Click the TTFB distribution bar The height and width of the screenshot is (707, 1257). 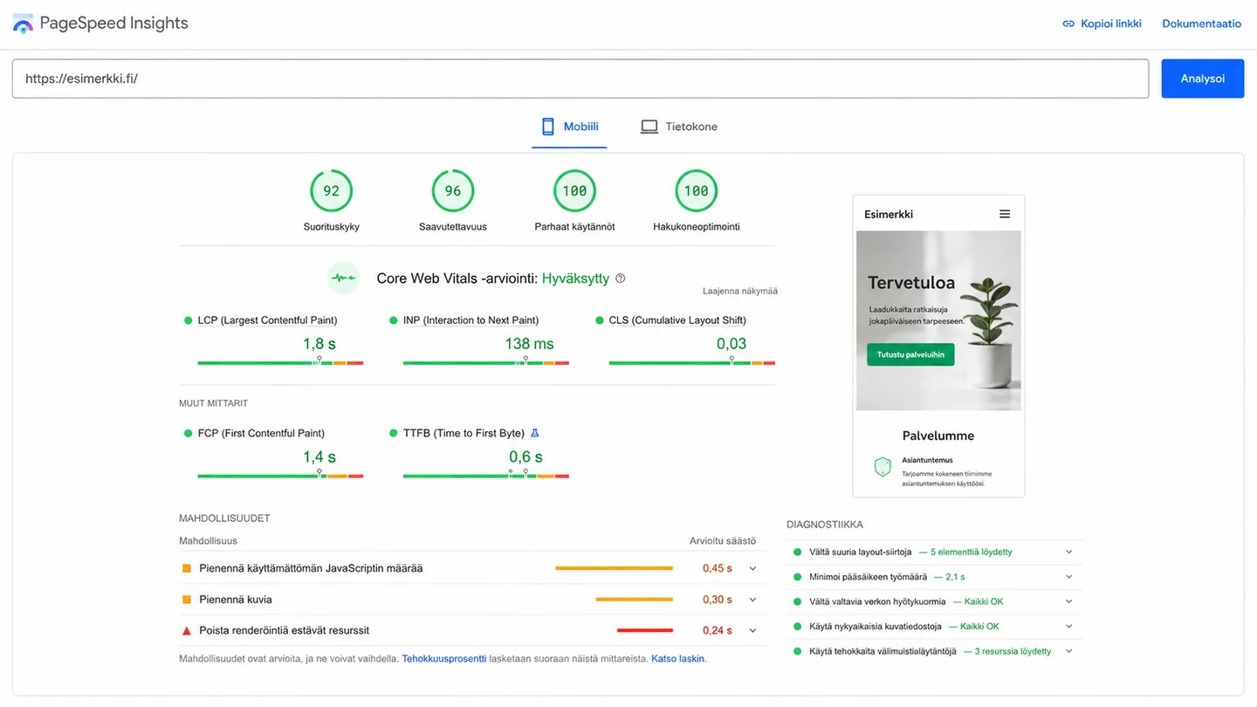486,476
